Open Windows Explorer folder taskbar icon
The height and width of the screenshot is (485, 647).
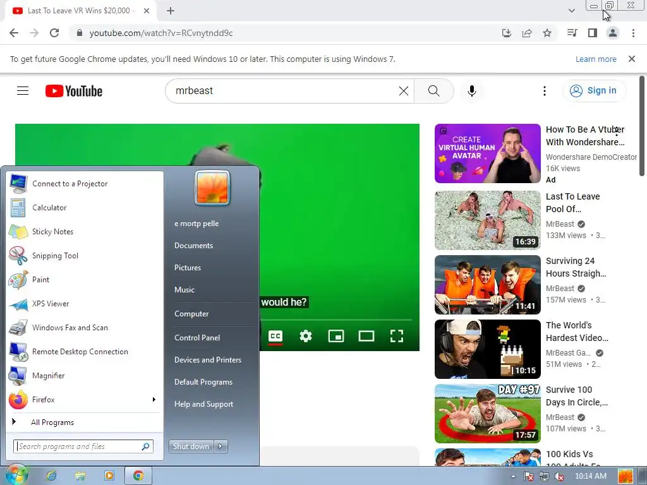coord(80,476)
